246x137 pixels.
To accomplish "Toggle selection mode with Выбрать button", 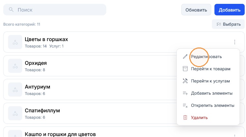I will pos(228,24).
